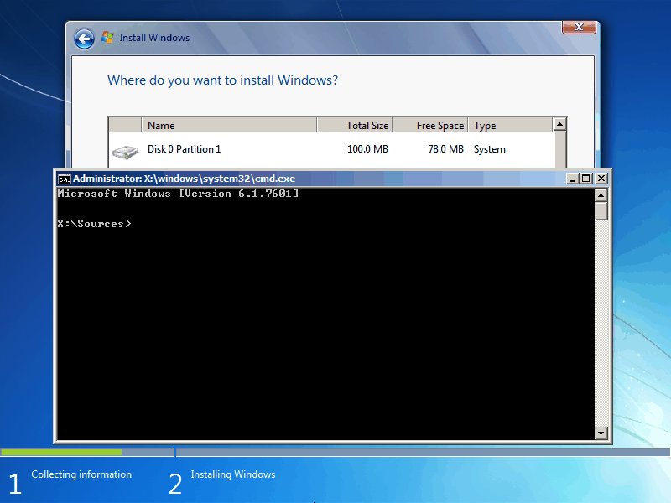Click the command prompt scrollbar thumb

[601, 211]
